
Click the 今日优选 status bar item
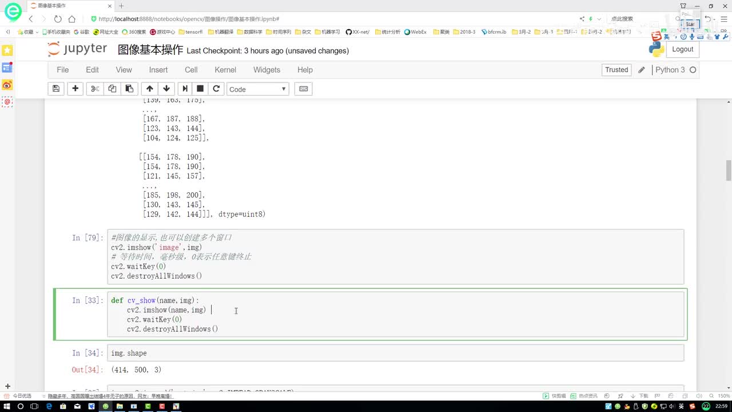pos(18,395)
